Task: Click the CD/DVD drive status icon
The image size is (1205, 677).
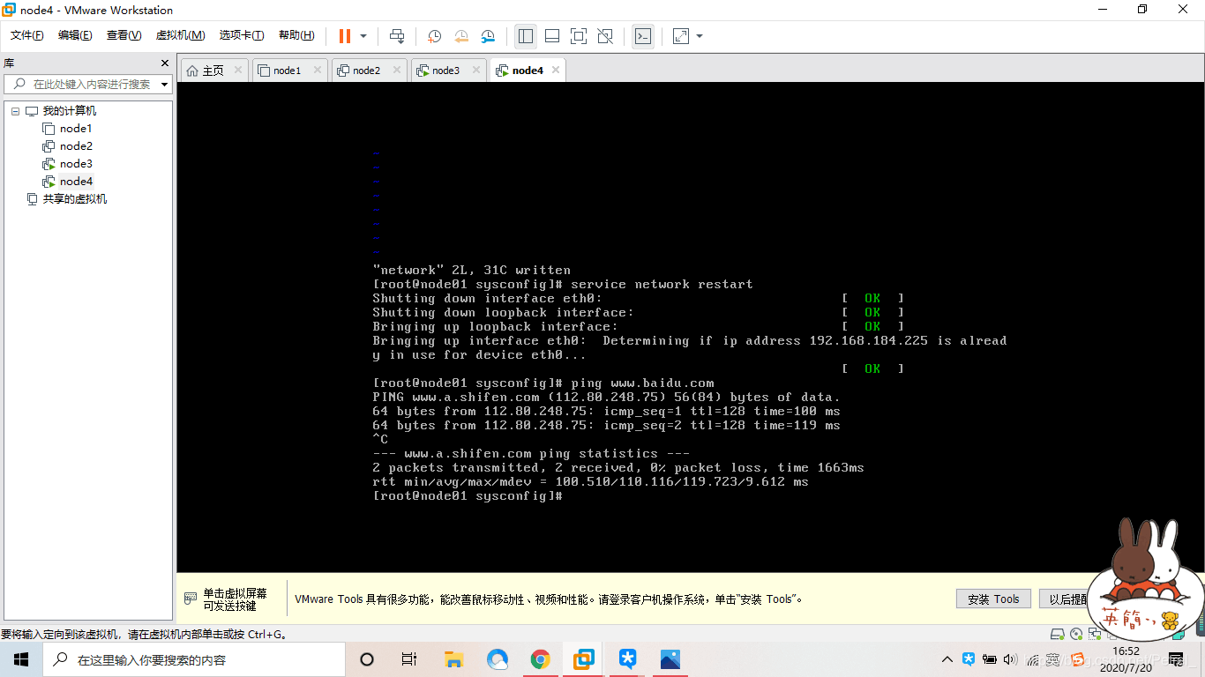Action: 1076,634
